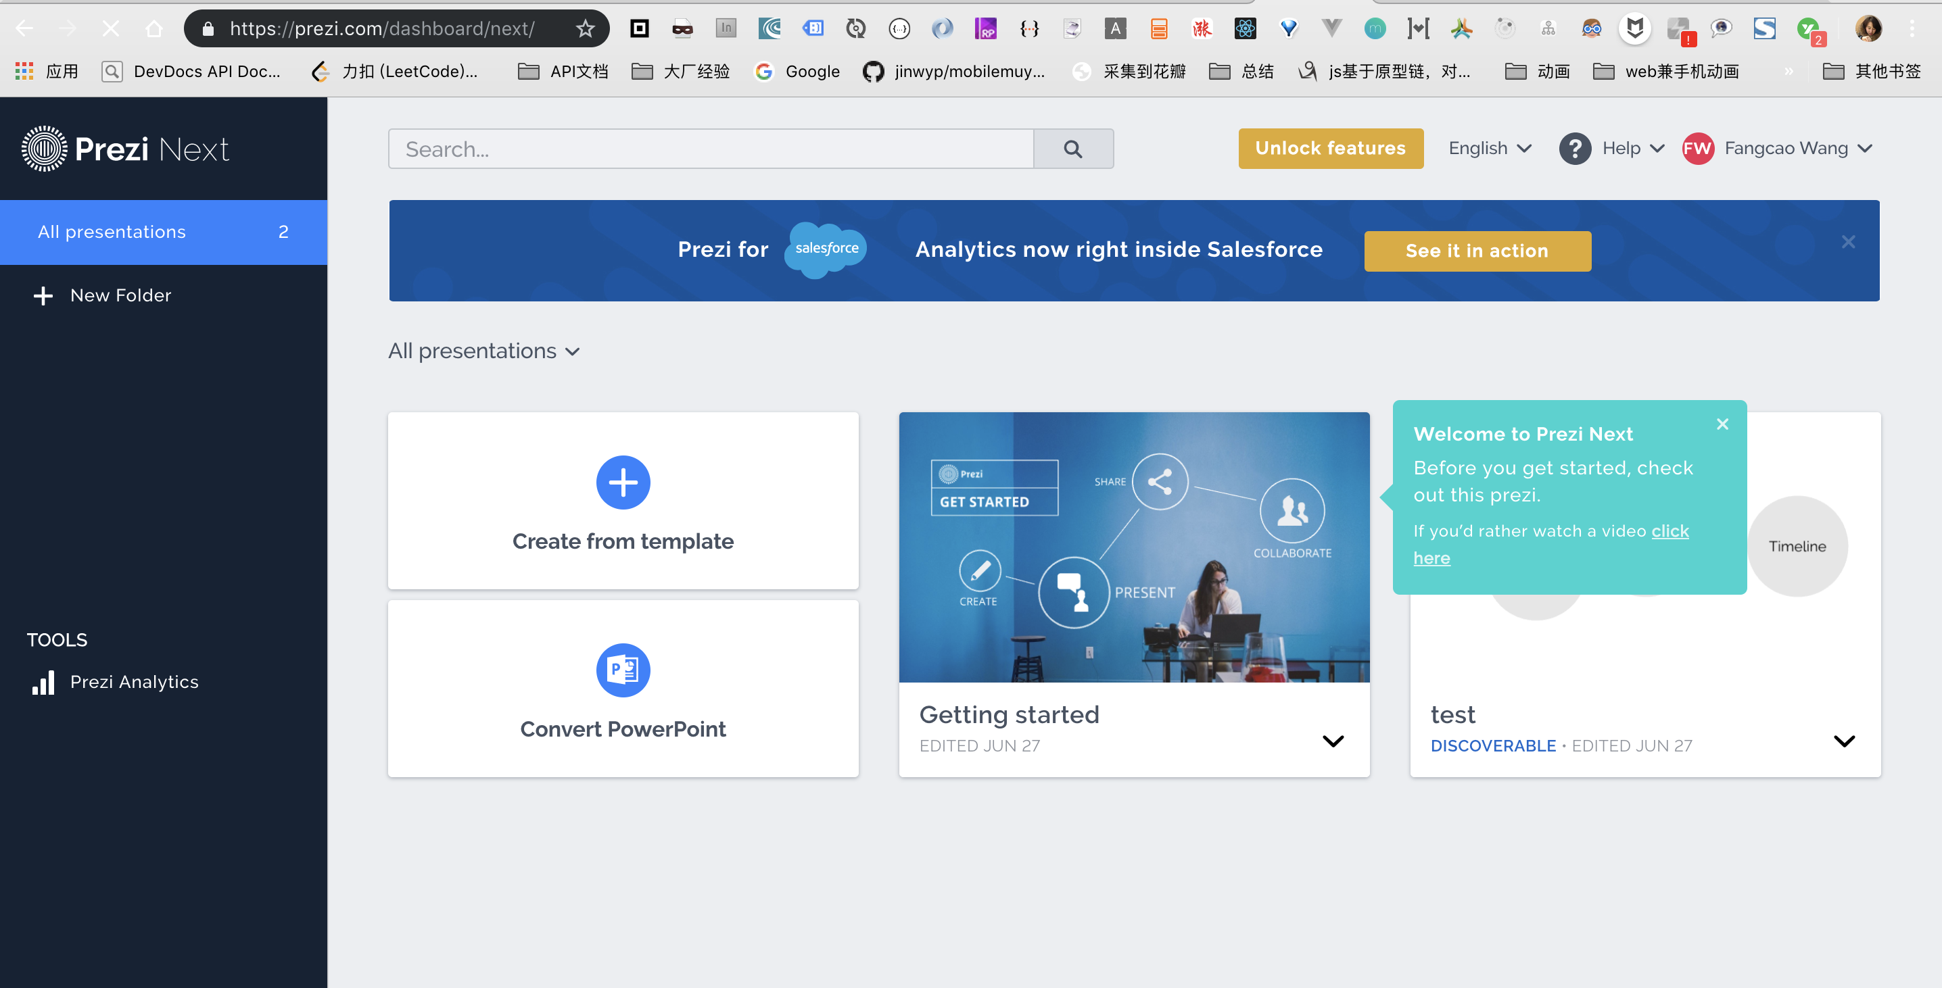
Task: Click the Unlock features button
Action: (1330, 149)
